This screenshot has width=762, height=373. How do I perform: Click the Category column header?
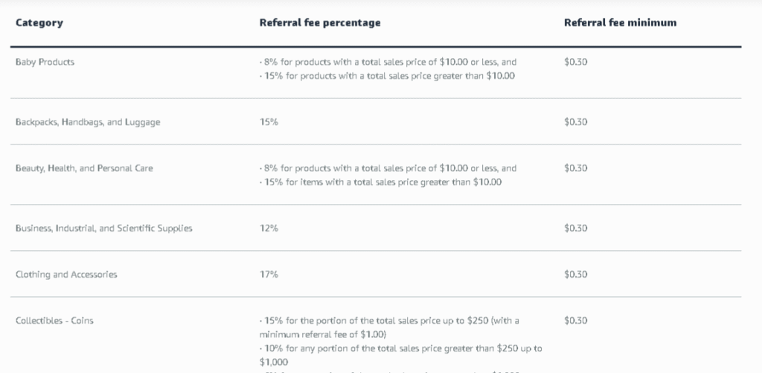[39, 23]
